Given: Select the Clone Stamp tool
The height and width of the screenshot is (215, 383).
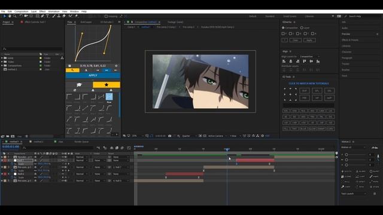Looking at the screenshot, I should pos(59,16).
